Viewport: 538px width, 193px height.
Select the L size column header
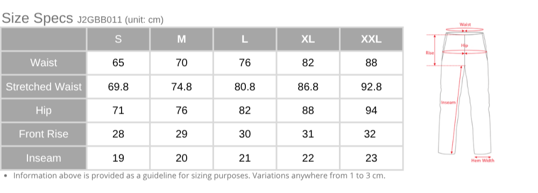[x=245, y=39]
